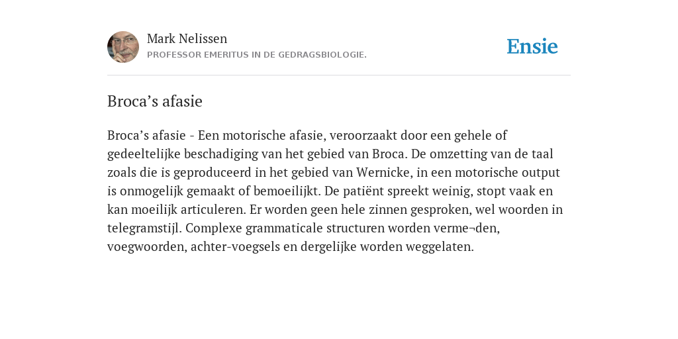Click the word telegramstijl in the text
This screenshot has height=339, width=678.
tap(144, 228)
